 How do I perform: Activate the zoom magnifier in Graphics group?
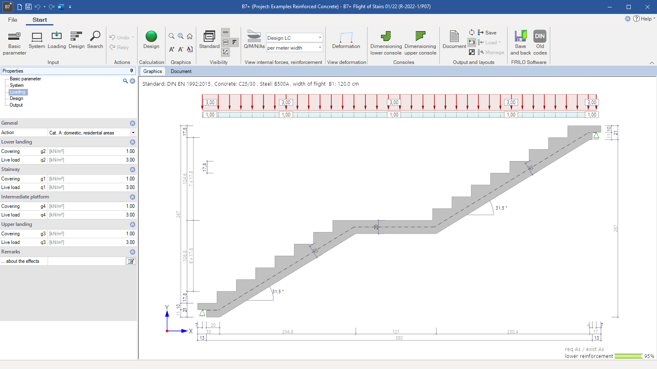tap(172, 36)
